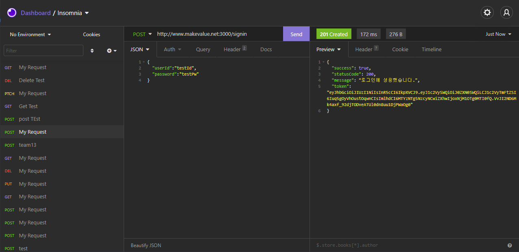
Task: Click the Insomnia purple logo icon
Action: pyautogui.click(x=12, y=13)
